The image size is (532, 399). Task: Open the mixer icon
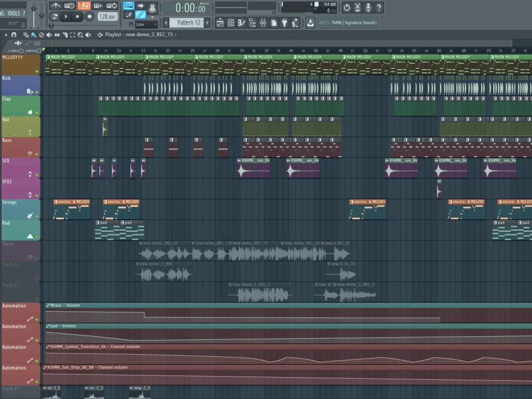point(263,23)
